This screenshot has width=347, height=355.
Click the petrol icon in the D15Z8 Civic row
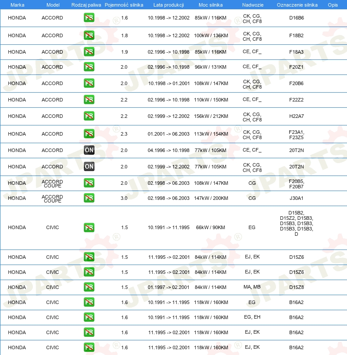(89, 287)
